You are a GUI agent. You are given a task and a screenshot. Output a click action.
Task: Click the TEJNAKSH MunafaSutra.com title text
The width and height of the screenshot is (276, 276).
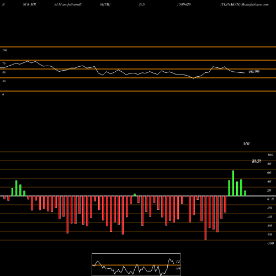pyautogui.click(x=245, y=4)
